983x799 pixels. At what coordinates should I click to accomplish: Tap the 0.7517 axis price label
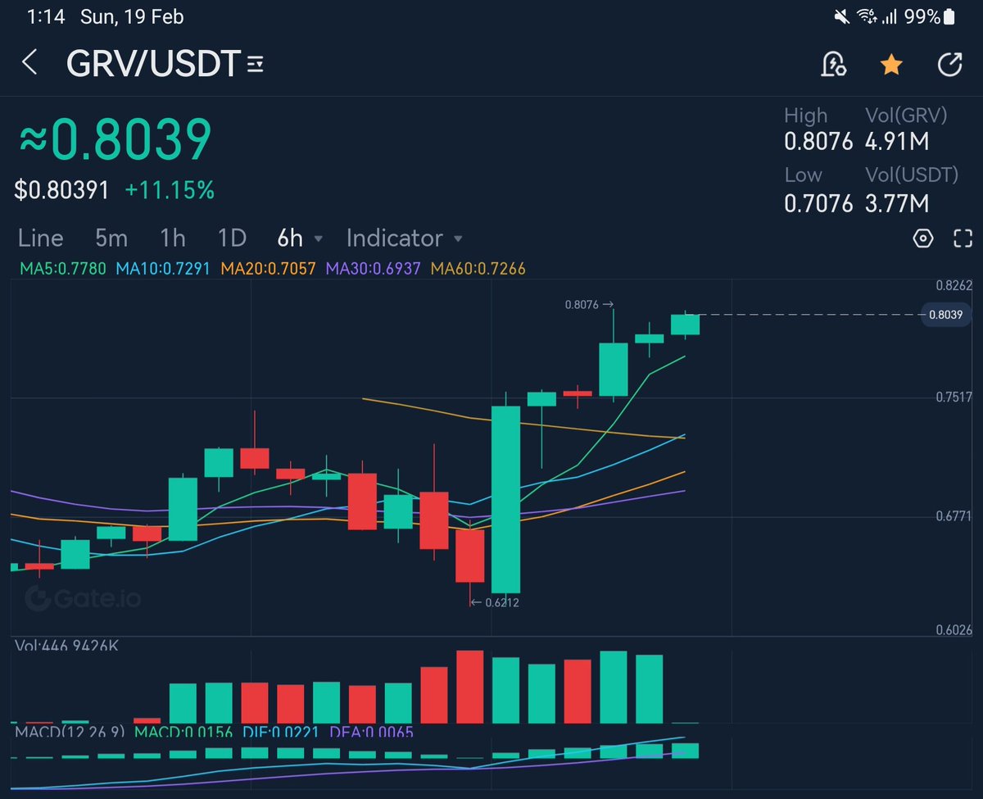[954, 397]
